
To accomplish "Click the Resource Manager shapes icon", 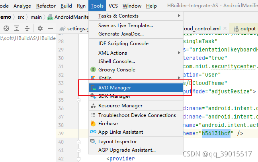I will (93, 106).
